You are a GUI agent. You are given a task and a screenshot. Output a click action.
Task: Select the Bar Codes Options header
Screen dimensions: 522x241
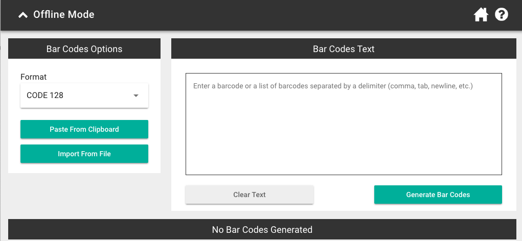point(84,49)
